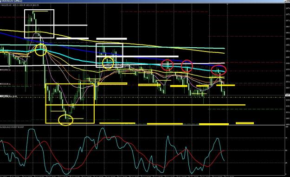Select the XAUUSD,H2 OHLC header text
The width and height of the screenshot is (290, 177).
[20, 5]
